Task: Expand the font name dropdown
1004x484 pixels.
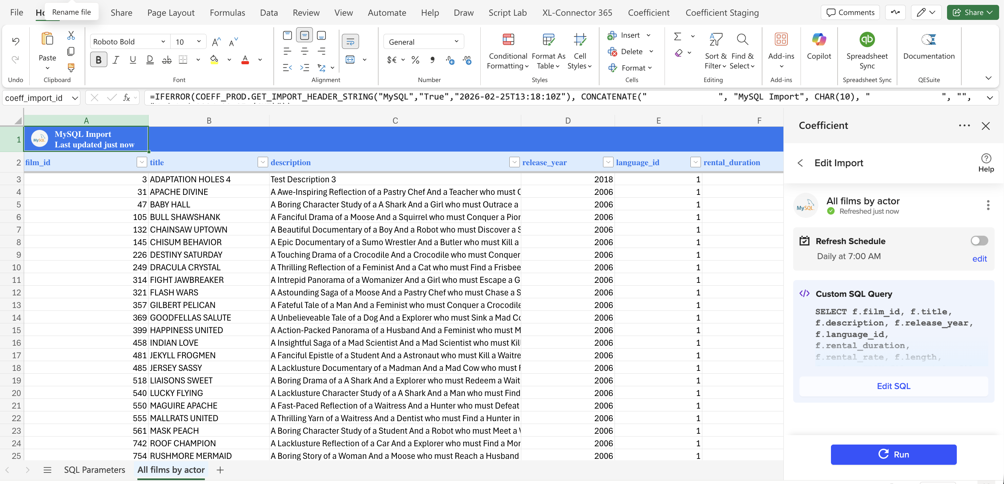Action: pos(163,41)
